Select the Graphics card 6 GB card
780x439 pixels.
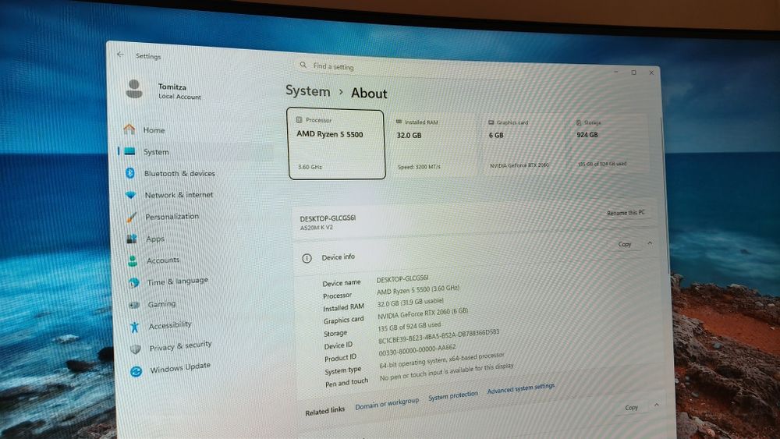[524, 145]
